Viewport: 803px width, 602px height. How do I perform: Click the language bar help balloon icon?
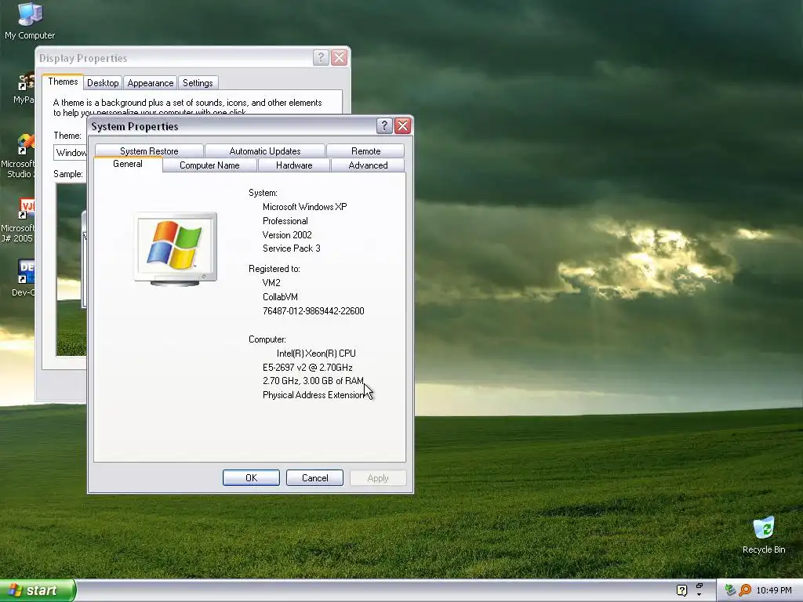(x=681, y=590)
